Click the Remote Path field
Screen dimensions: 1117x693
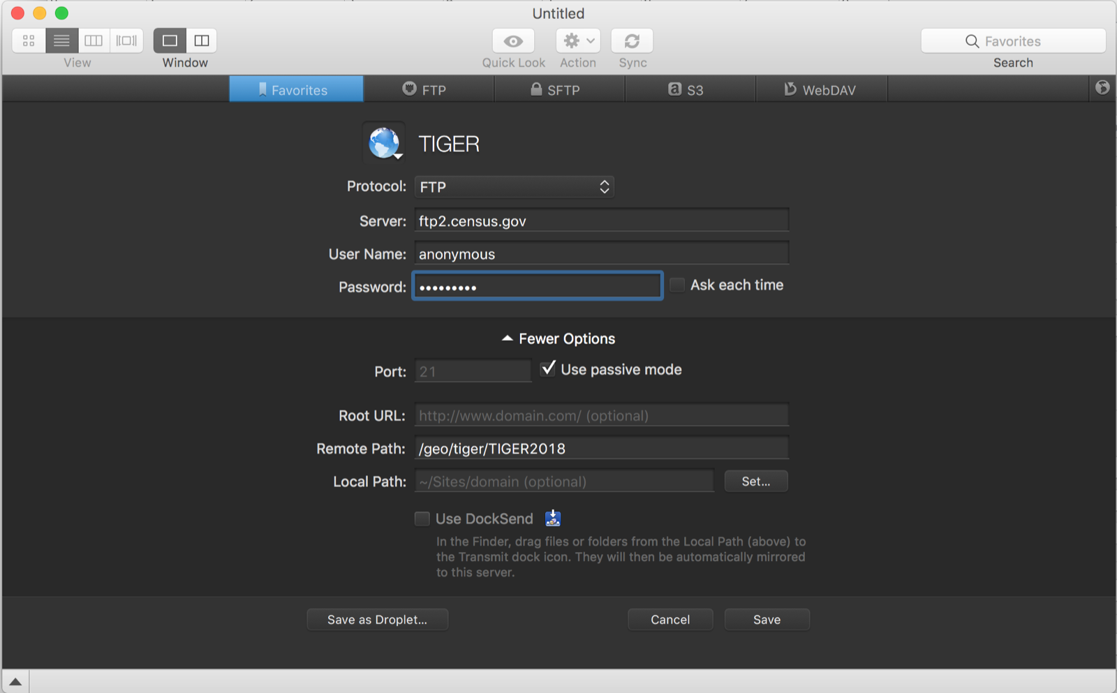coord(602,448)
